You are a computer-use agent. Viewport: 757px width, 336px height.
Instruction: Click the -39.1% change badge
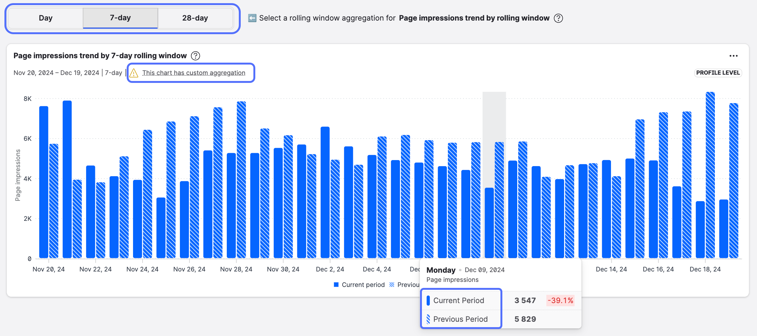pos(560,300)
